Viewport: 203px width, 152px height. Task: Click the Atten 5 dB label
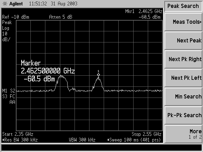click(x=61, y=17)
